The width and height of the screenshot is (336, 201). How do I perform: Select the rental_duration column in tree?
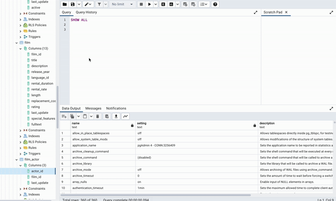[42, 84]
